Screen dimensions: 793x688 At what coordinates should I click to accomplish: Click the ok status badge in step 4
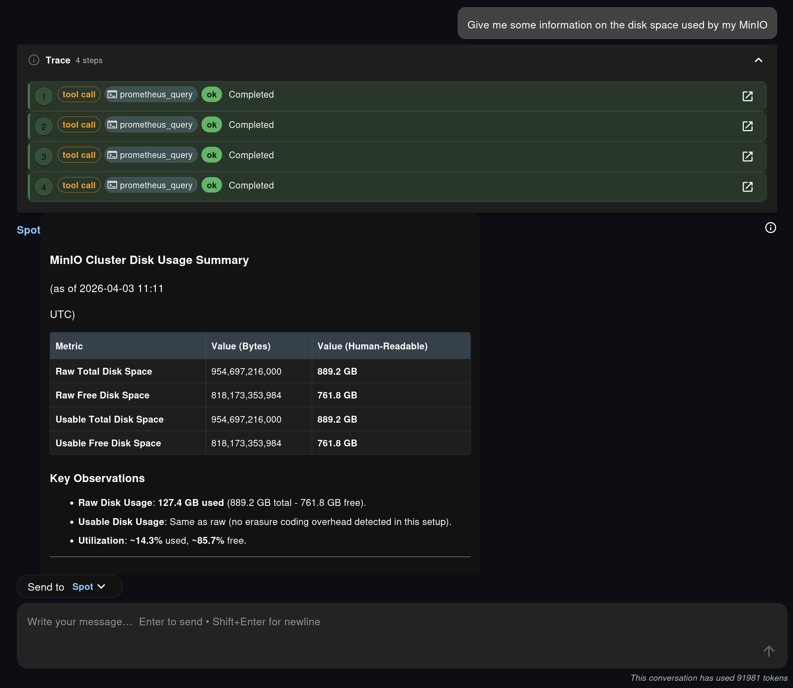(212, 185)
